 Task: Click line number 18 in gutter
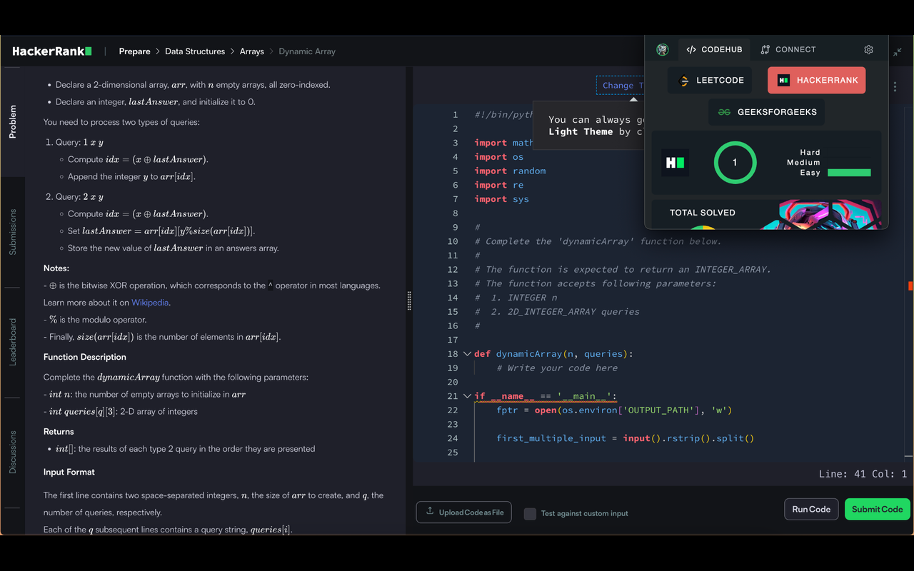(x=453, y=354)
